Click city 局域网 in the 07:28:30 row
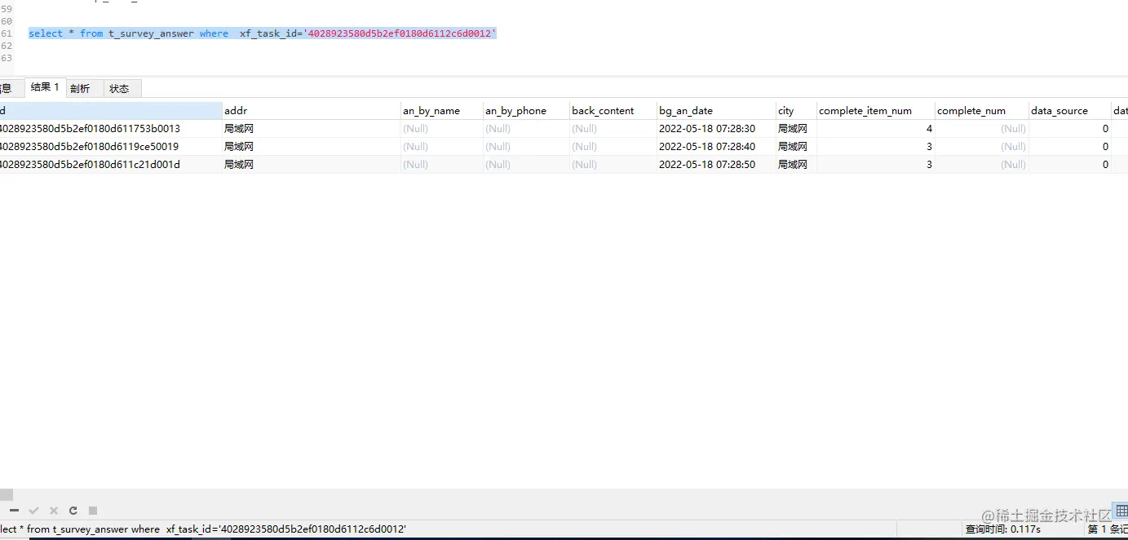The height and width of the screenshot is (540, 1128). coord(796,128)
